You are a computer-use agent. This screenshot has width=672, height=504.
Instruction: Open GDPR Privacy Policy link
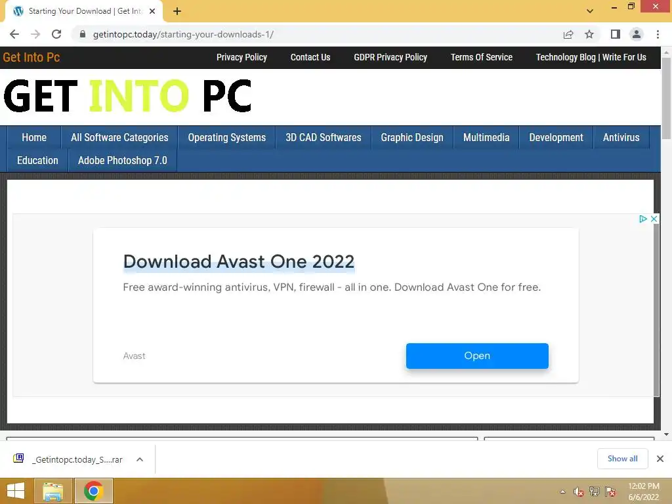coord(390,58)
